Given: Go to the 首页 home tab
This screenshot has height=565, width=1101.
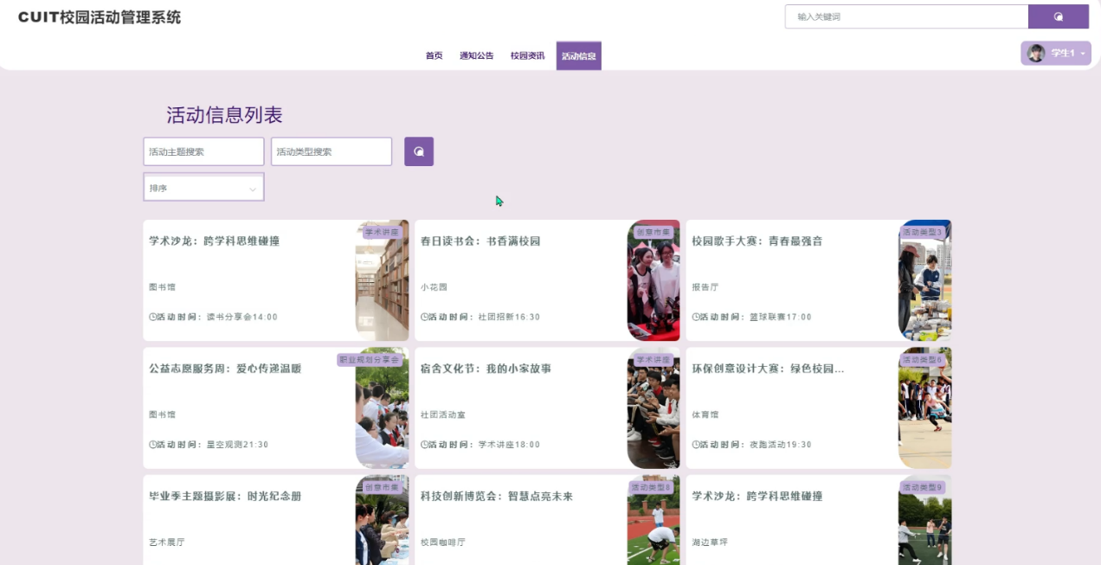Looking at the screenshot, I should coord(434,55).
